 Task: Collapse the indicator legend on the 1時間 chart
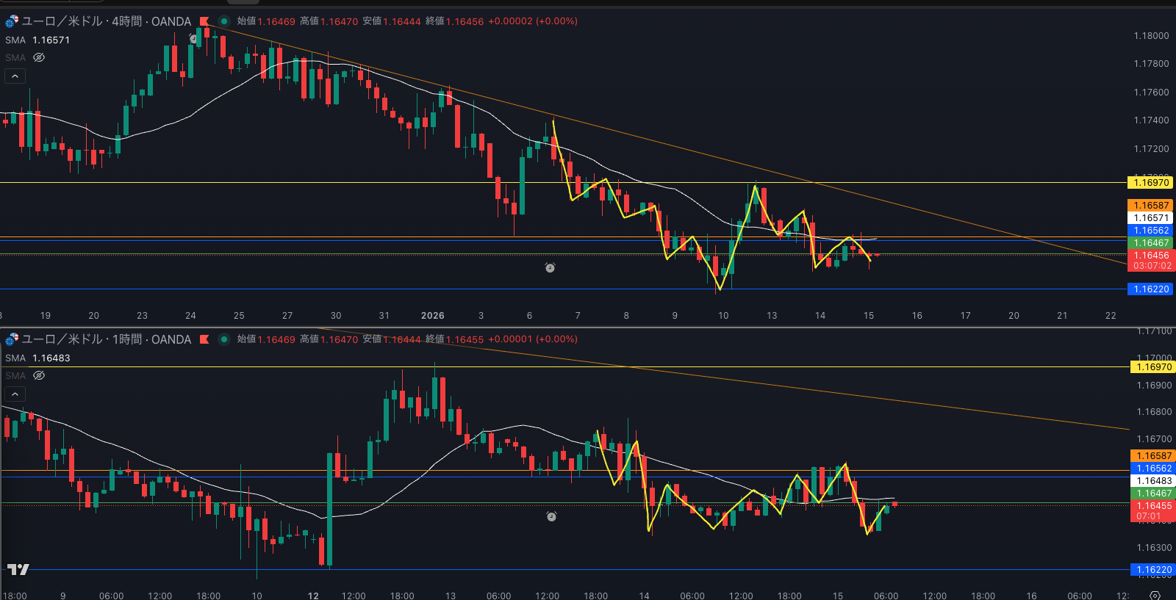(x=15, y=394)
